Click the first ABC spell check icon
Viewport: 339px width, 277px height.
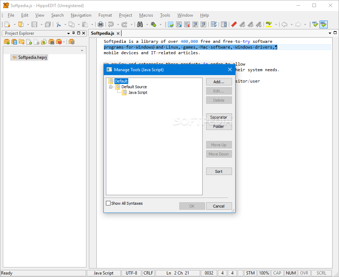(315, 24)
